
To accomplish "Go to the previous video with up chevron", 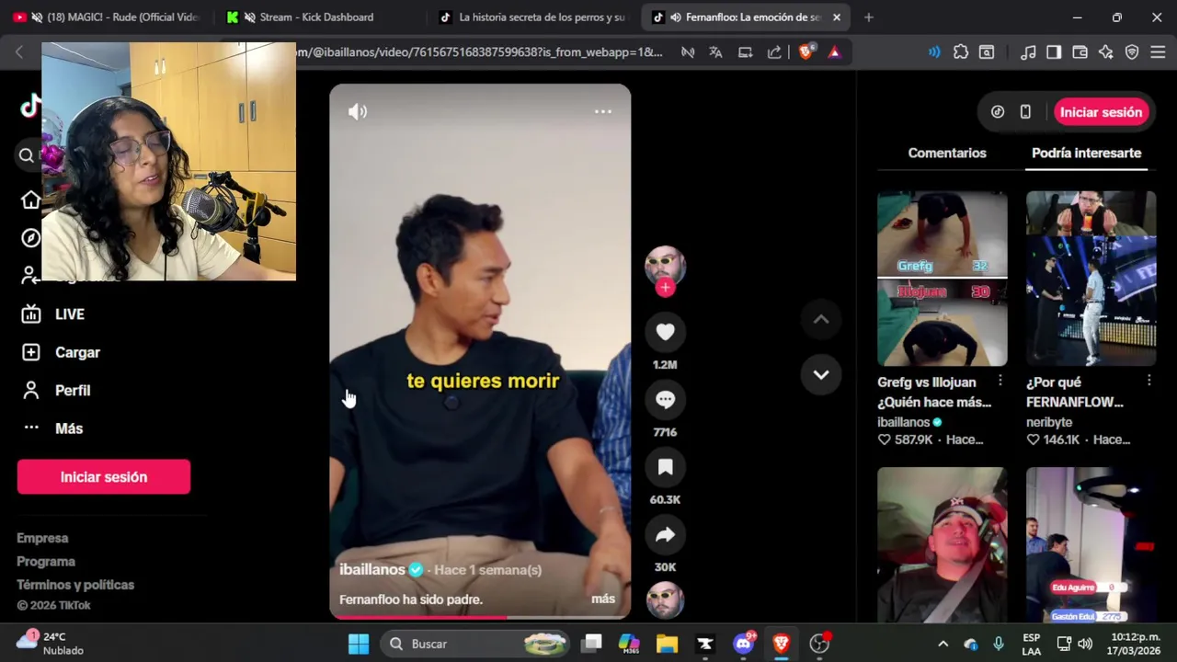I will click(x=821, y=319).
